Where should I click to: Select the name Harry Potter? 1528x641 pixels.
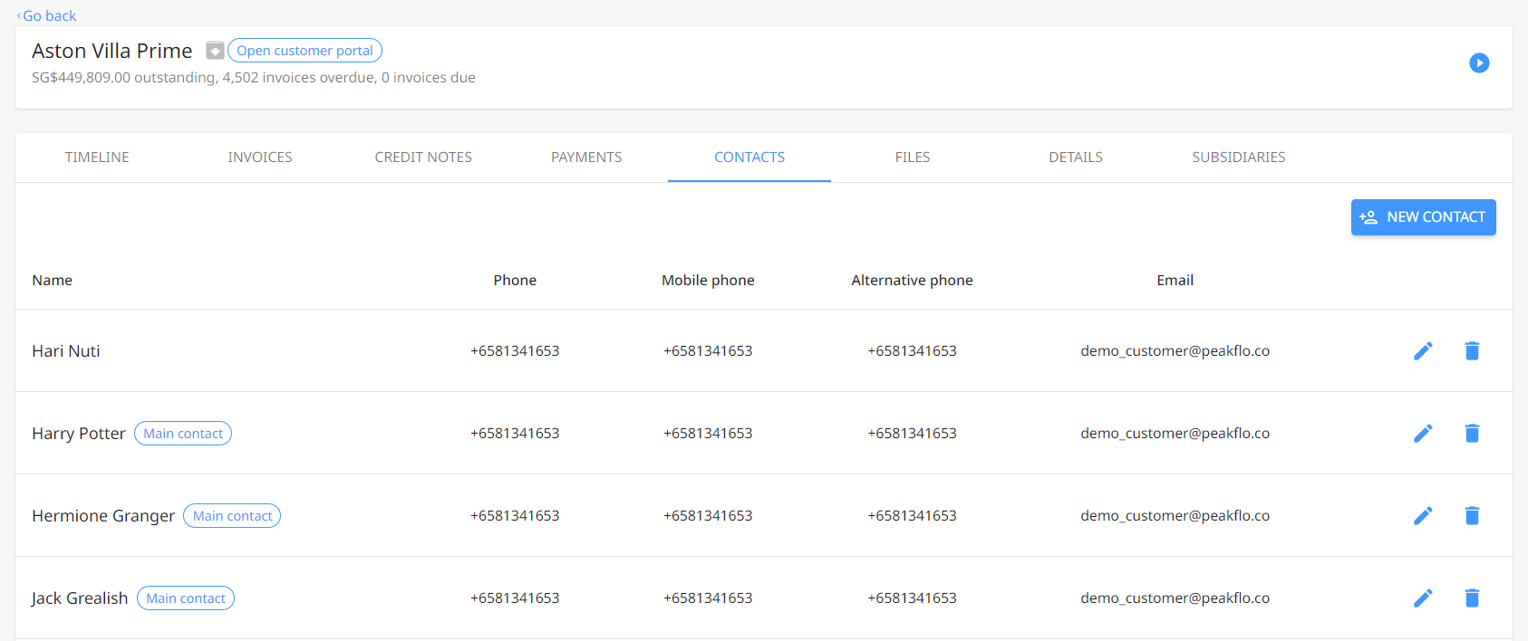tap(79, 434)
